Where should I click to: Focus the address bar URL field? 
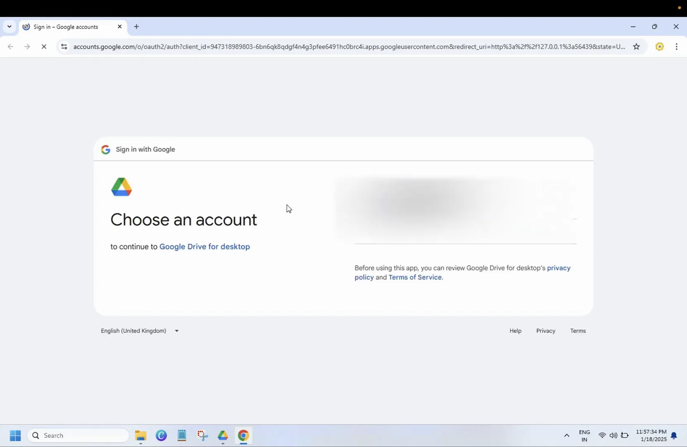point(349,46)
